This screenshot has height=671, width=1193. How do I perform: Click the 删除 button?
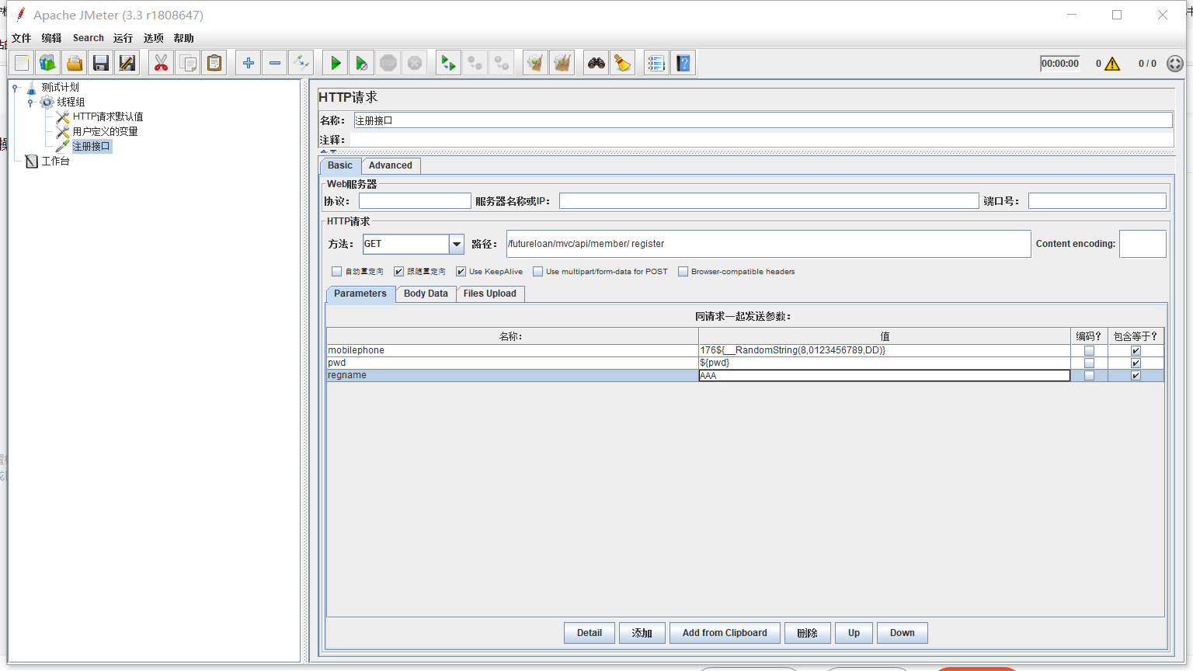point(808,633)
